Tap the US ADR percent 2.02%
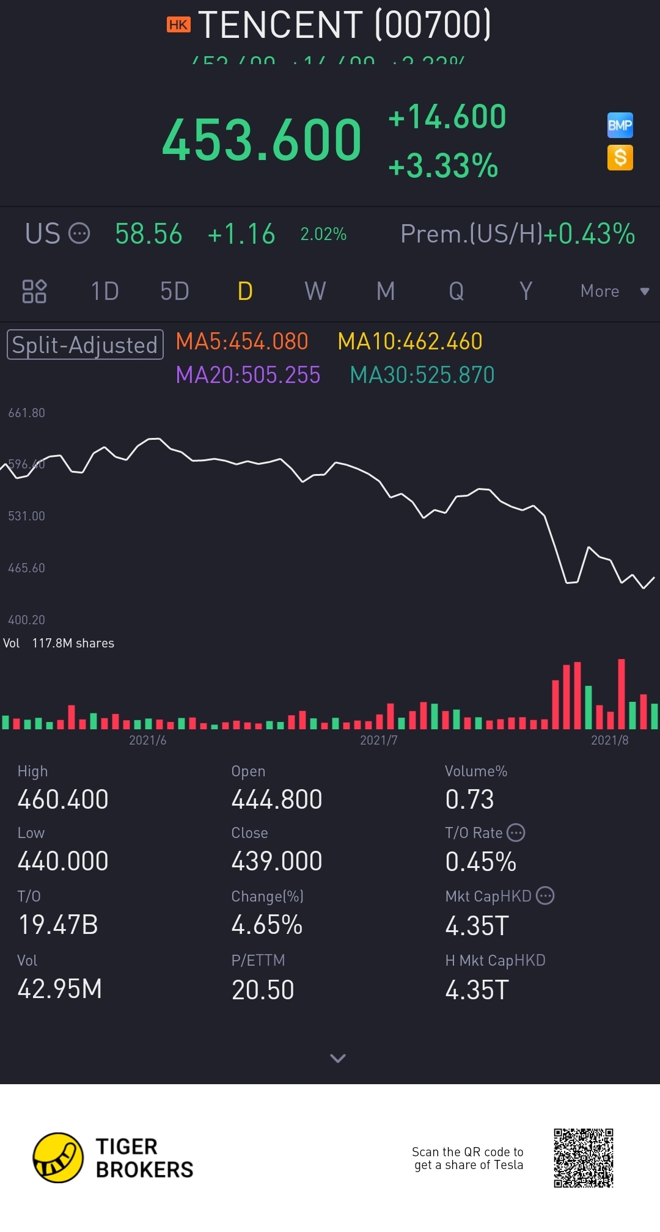The height and width of the screenshot is (1232, 660). click(323, 234)
